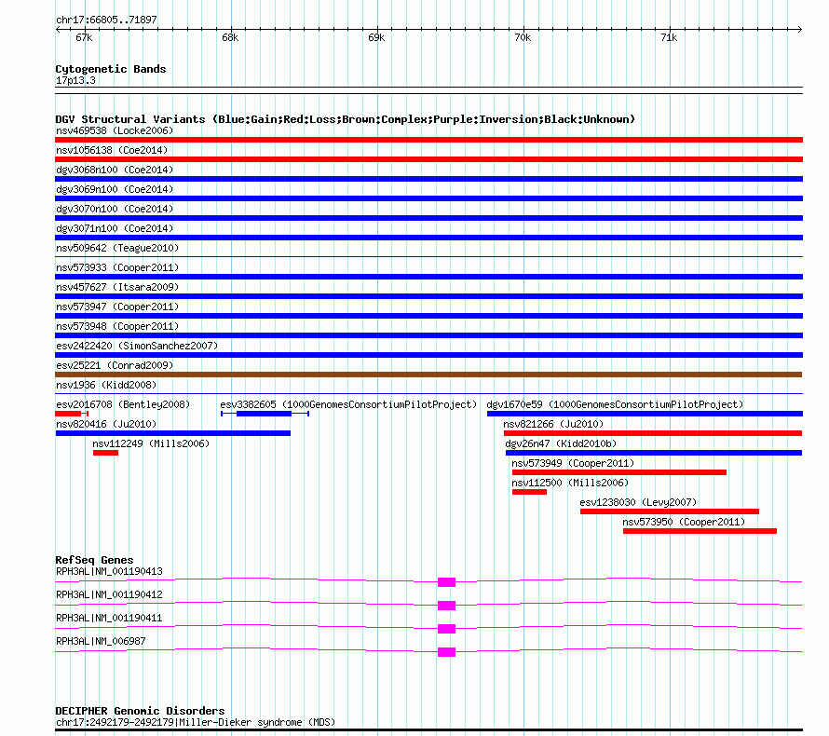829x736 pixels.
Task: Click the blue dgv26n47 gain bar
Action: point(654,453)
